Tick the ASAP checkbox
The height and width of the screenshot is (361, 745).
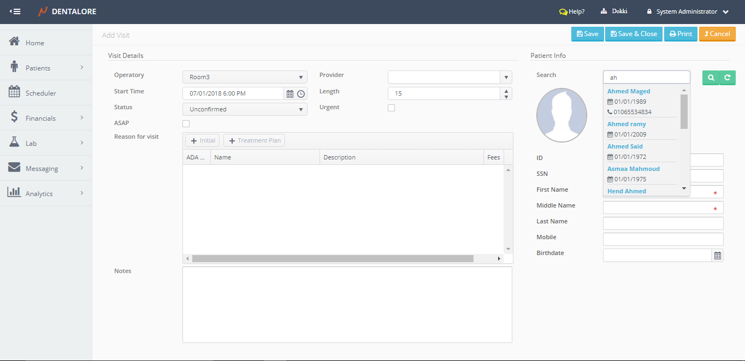click(x=186, y=124)
